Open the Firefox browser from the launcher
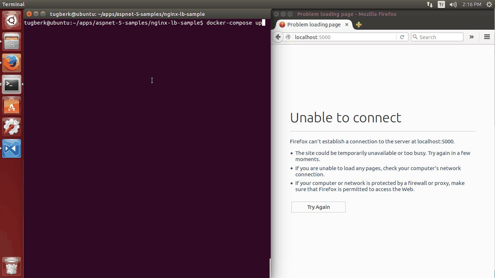Viewport: 495px width, 278px height. [11, 63]
